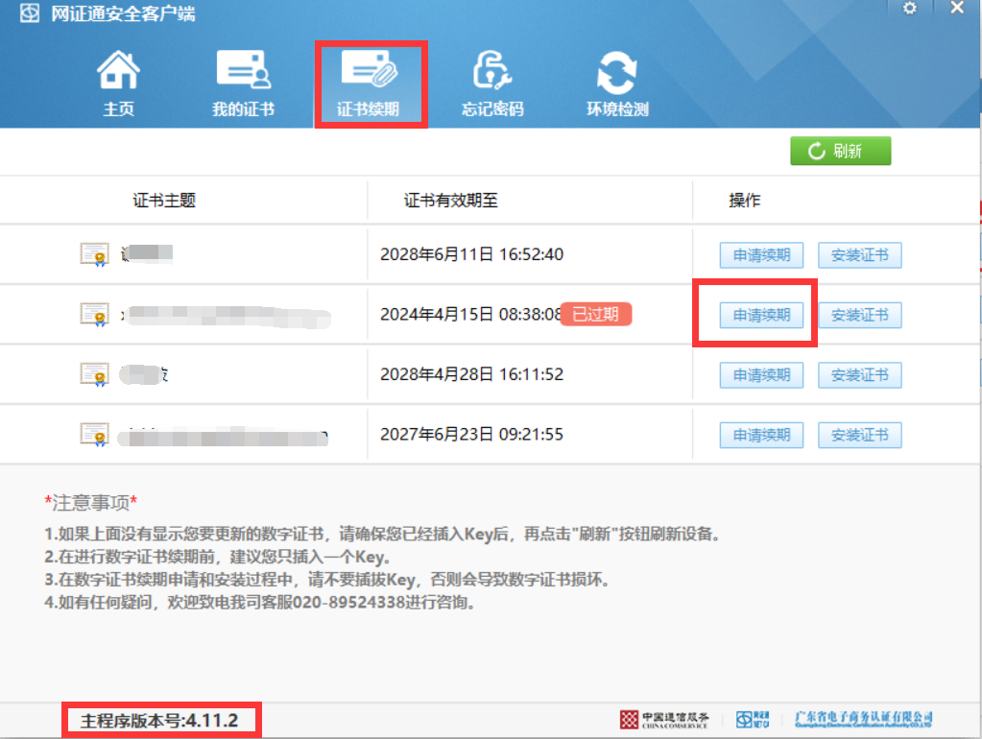Click 申请续期 for certificate expiring 2027年6月23日
The width and height of the screenshot is (982, 739).
click(761, 435)
